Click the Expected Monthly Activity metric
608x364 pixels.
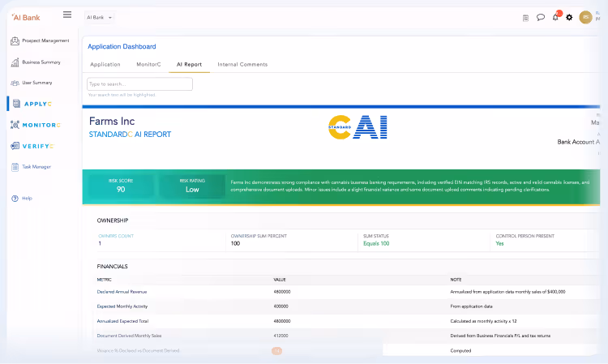[x=122, y=306]
